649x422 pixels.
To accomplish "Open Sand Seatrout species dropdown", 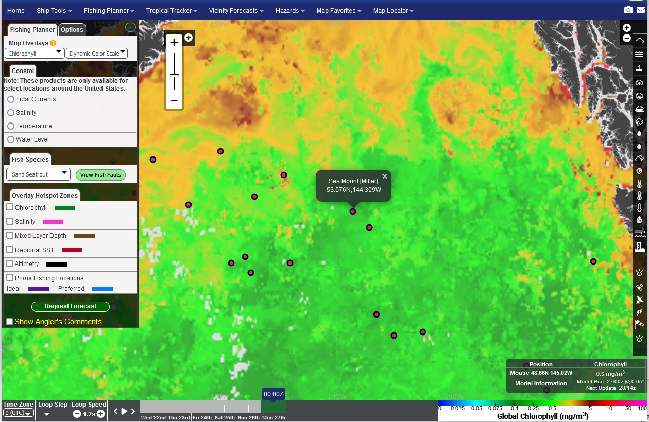I will pyautogui.click(x=38, y=174).
